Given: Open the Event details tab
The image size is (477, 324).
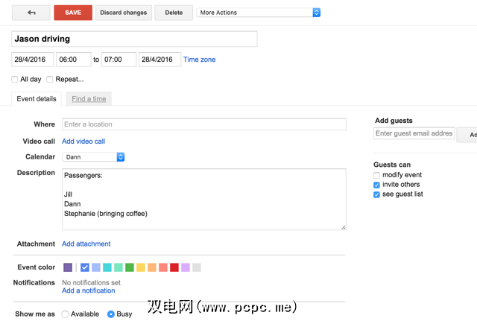Looking at the screenshot, I should coord(36,99).
